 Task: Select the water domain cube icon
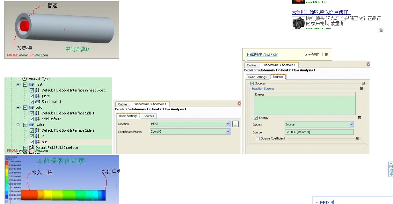coord(31,125)
